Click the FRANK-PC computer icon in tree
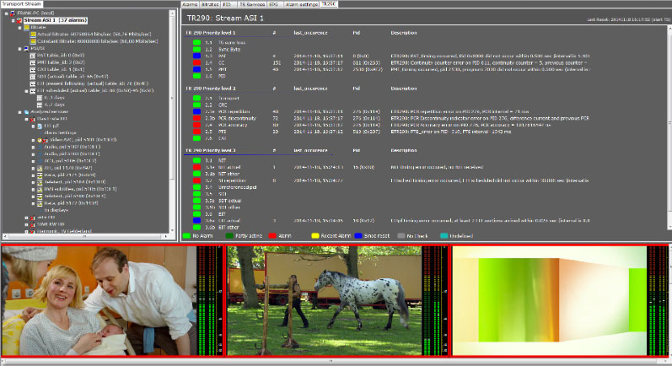 pos(11,13)
